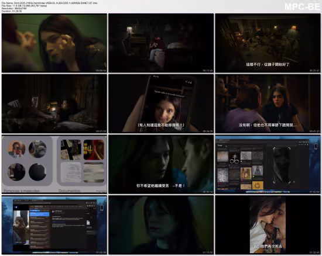Click the subtitle on the kissing couple frame
322x256 pixels.
(268, 246)
